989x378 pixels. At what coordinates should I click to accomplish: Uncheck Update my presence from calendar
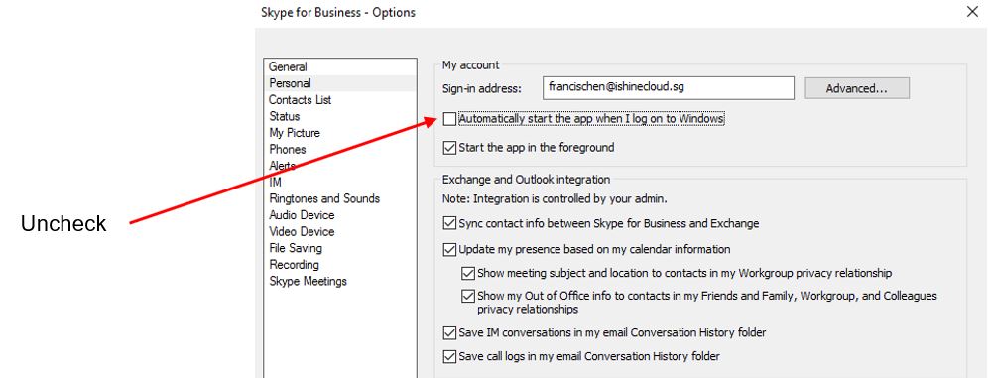click(x=449, y=249)
